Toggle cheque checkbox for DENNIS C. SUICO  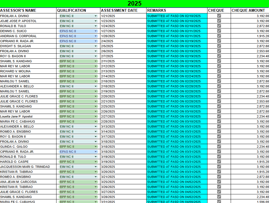[219, 31]
